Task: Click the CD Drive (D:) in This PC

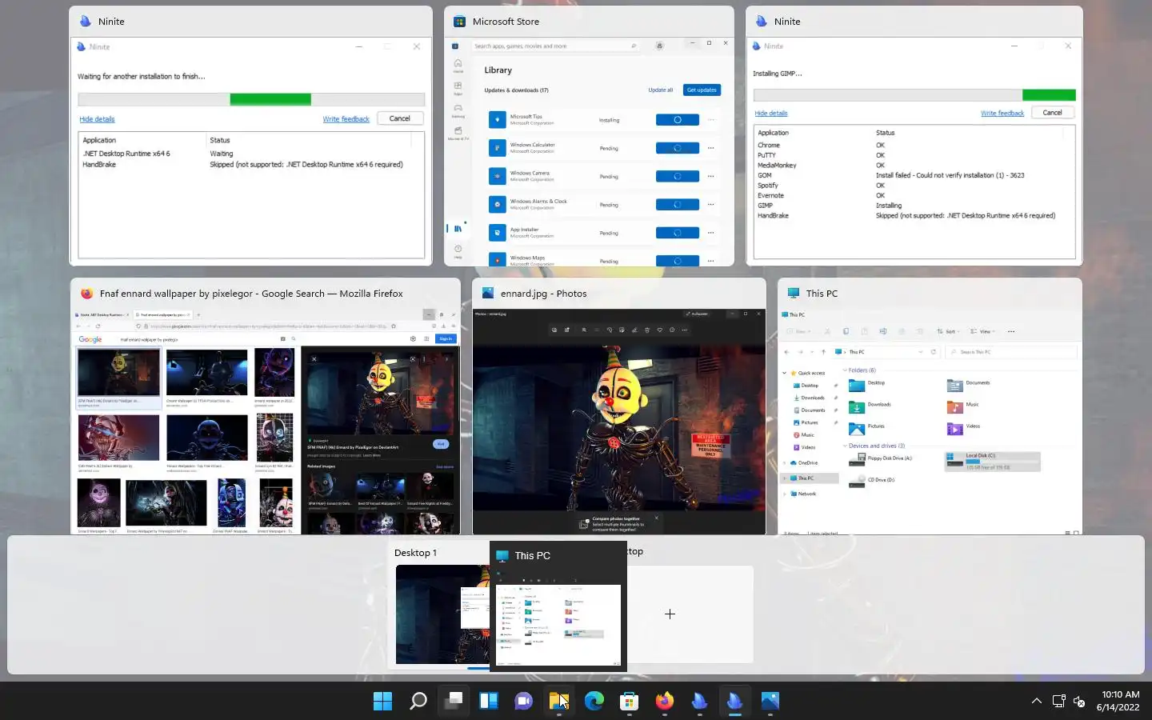Action: click(x=872, y=481)
